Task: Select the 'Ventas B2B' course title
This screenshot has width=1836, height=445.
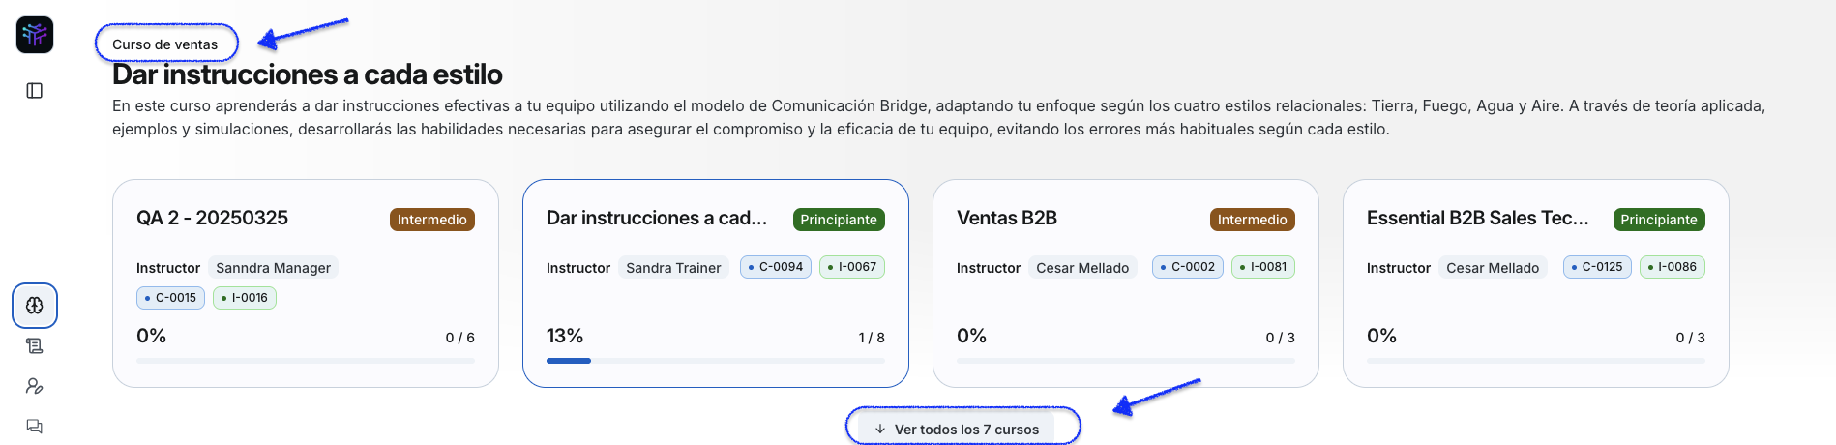Action: (x=1007, y=219)
